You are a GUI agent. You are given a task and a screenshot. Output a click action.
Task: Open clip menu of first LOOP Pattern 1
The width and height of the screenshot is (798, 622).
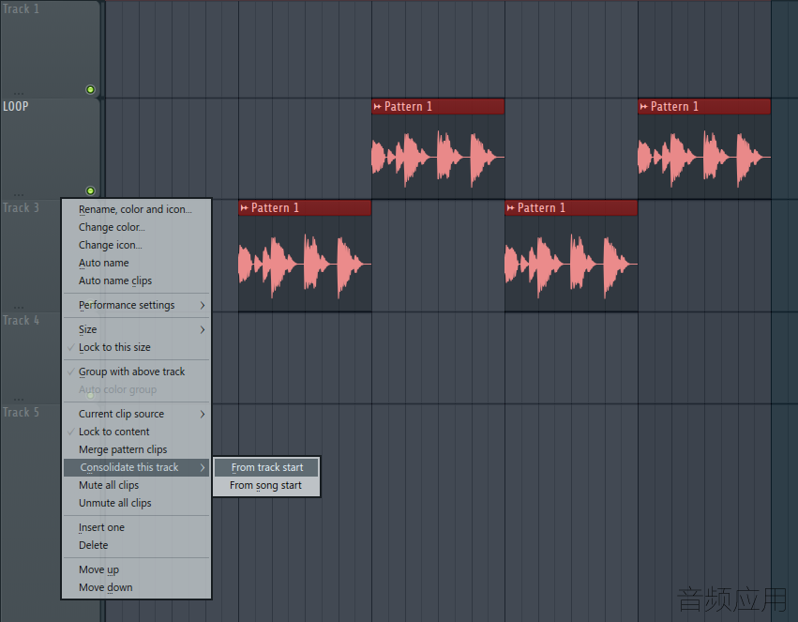pos(377,106)
